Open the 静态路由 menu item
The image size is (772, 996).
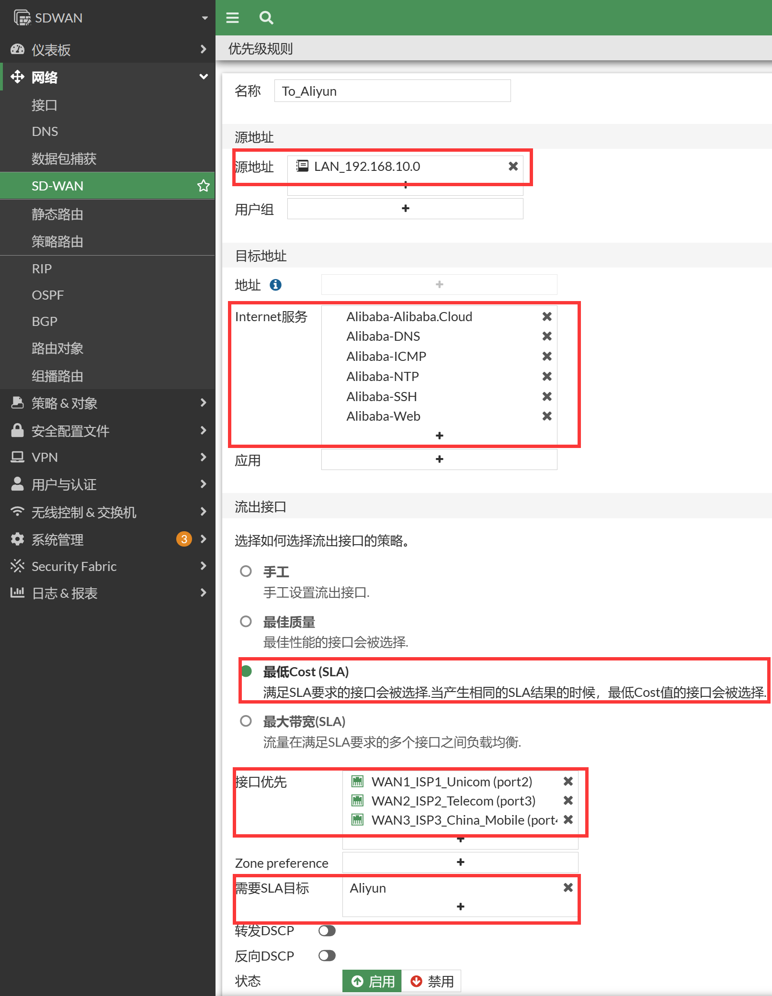[x=57, y=214]
